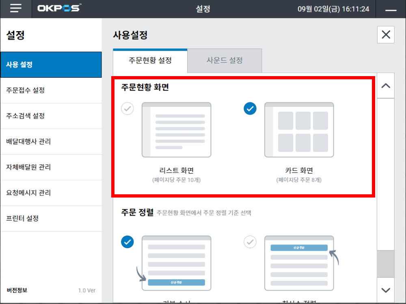Open the hamburger menu
Screen dimensions: 406x304
16,9
